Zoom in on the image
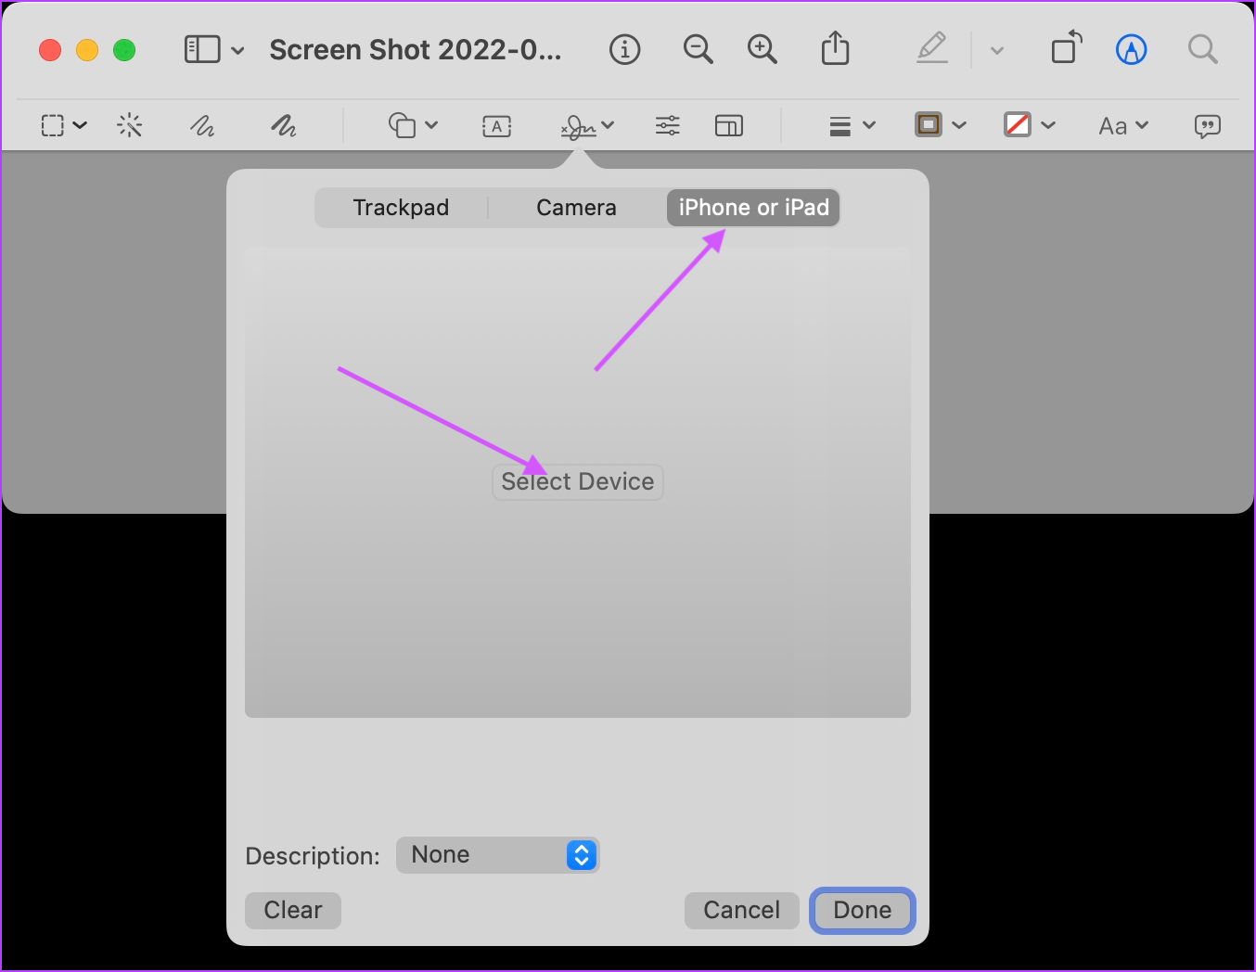1256x972 pixels. click(762, 49)
